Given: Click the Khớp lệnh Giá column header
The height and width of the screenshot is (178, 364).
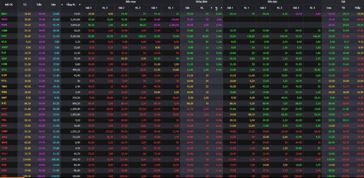Looking at the screenshot, I should [x=187, y=8].
